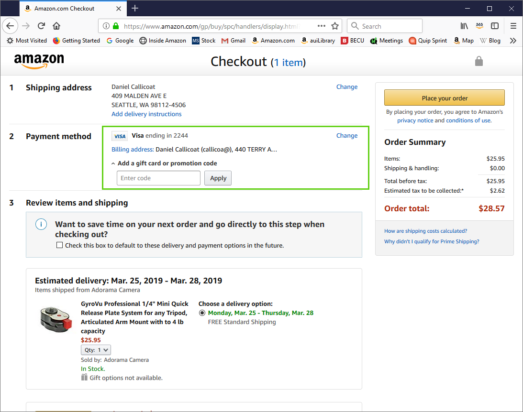Click the Order total $28.57 amount
Image resolution: width=523 pixels, height=412 pixels.
tap(491, 208)
